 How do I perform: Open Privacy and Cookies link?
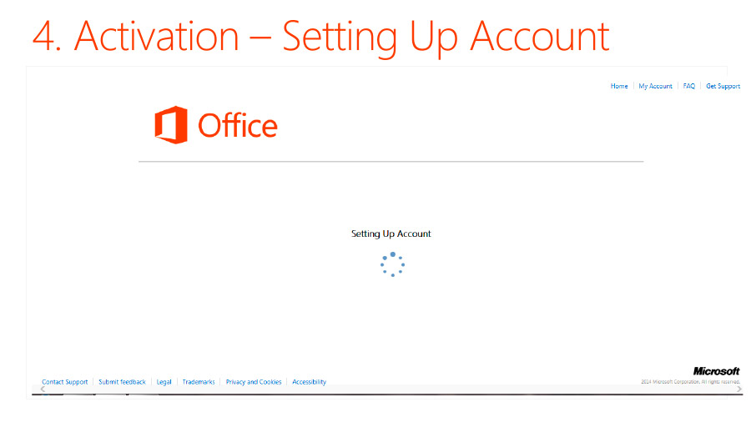pos(254,382)
